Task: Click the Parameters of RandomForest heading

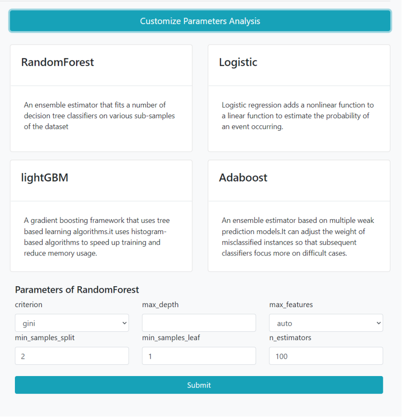Action: point(77,289)
